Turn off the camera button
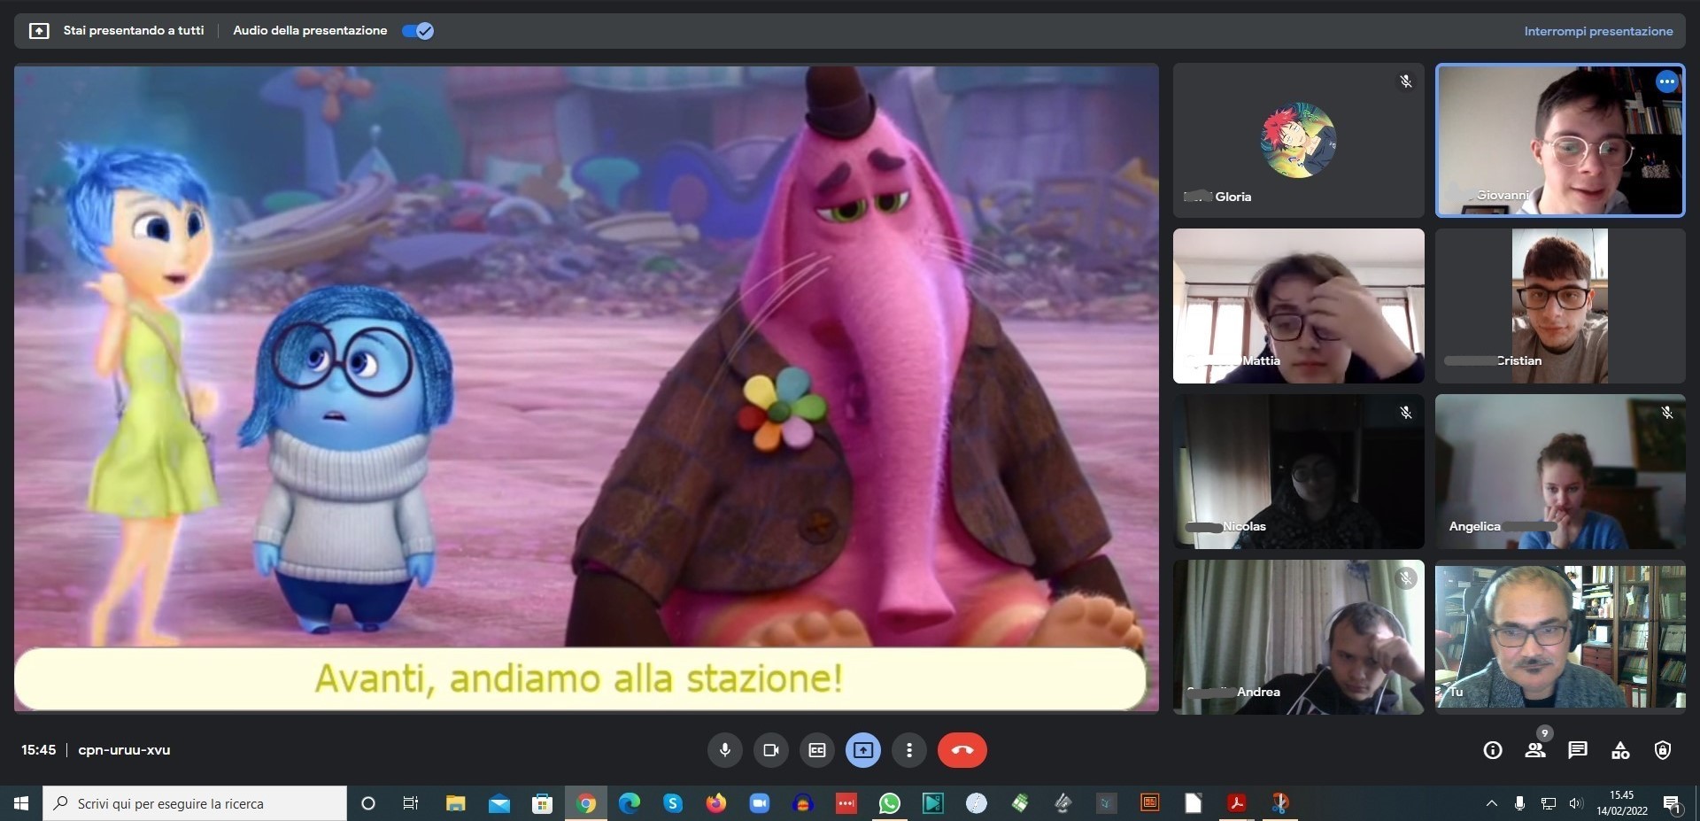The height and width of the screenshot is (821, 1700). pos(770,750)
